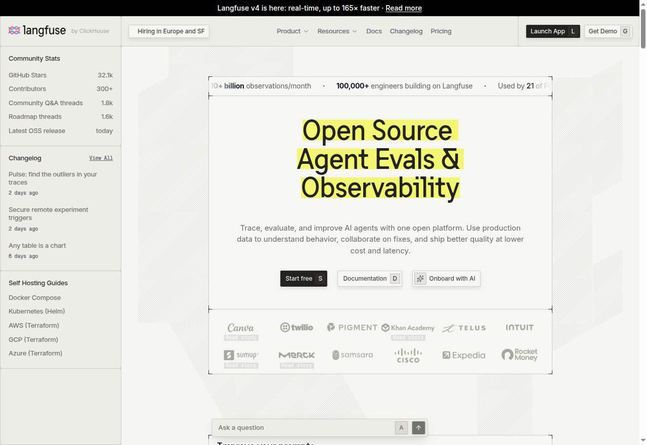Open Community Q&A threads row

pyautogui.click(x=61, y=103)
